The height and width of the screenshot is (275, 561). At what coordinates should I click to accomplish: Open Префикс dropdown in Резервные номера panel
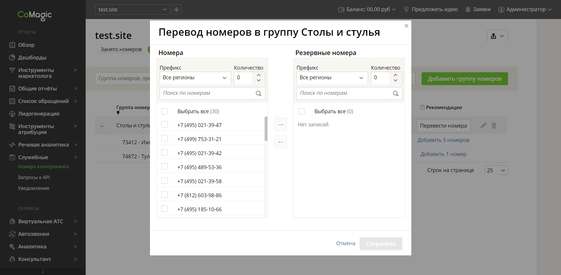pos(332,78)
